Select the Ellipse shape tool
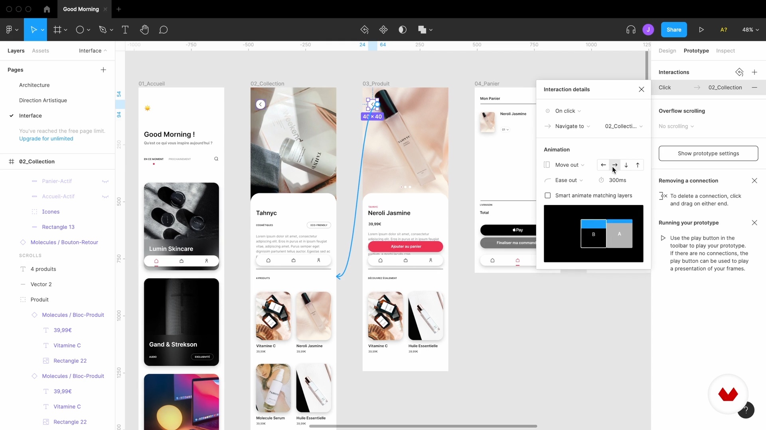 tap(80, 29)
